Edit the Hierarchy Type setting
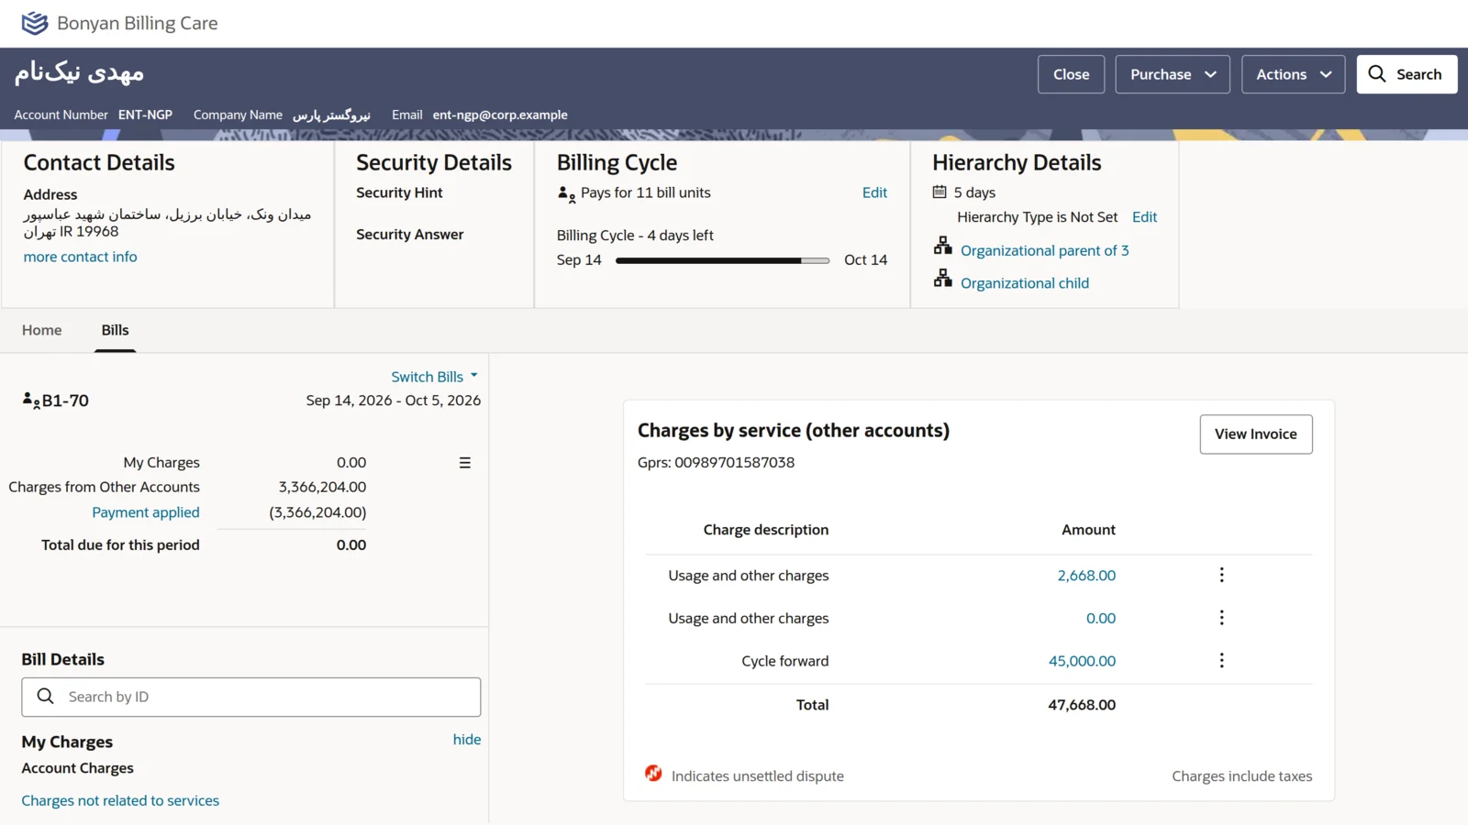The width and height of the screenshot is (1468, 825). (x=1144, y=217)
